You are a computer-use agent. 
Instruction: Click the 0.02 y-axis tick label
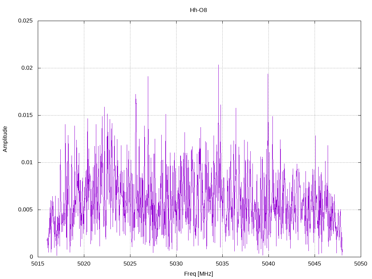coord(27,68)
